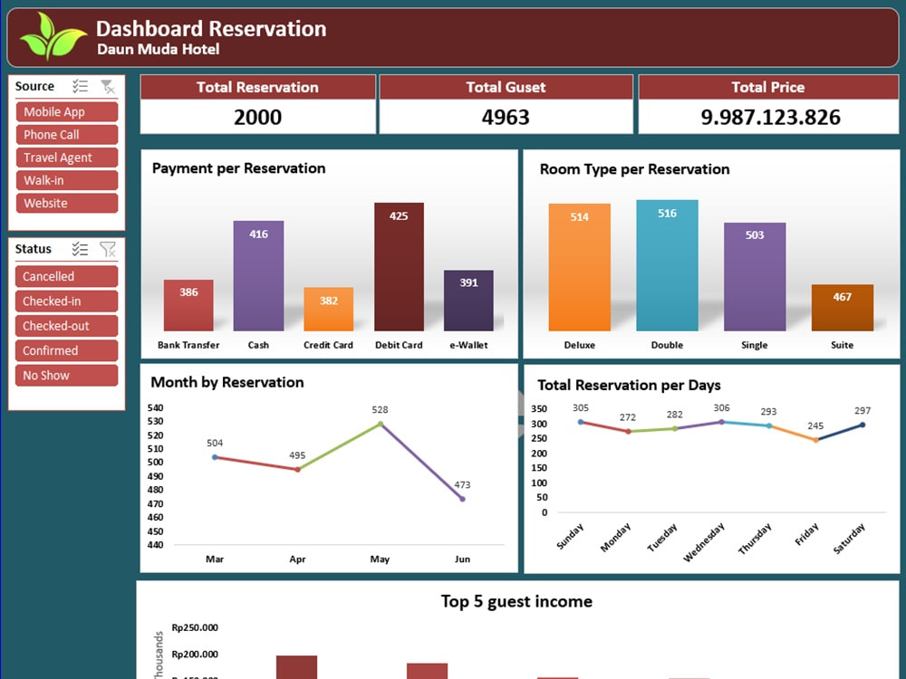Click the Monday data point labeled 272
906x679 pixels.
click(628, 431)
